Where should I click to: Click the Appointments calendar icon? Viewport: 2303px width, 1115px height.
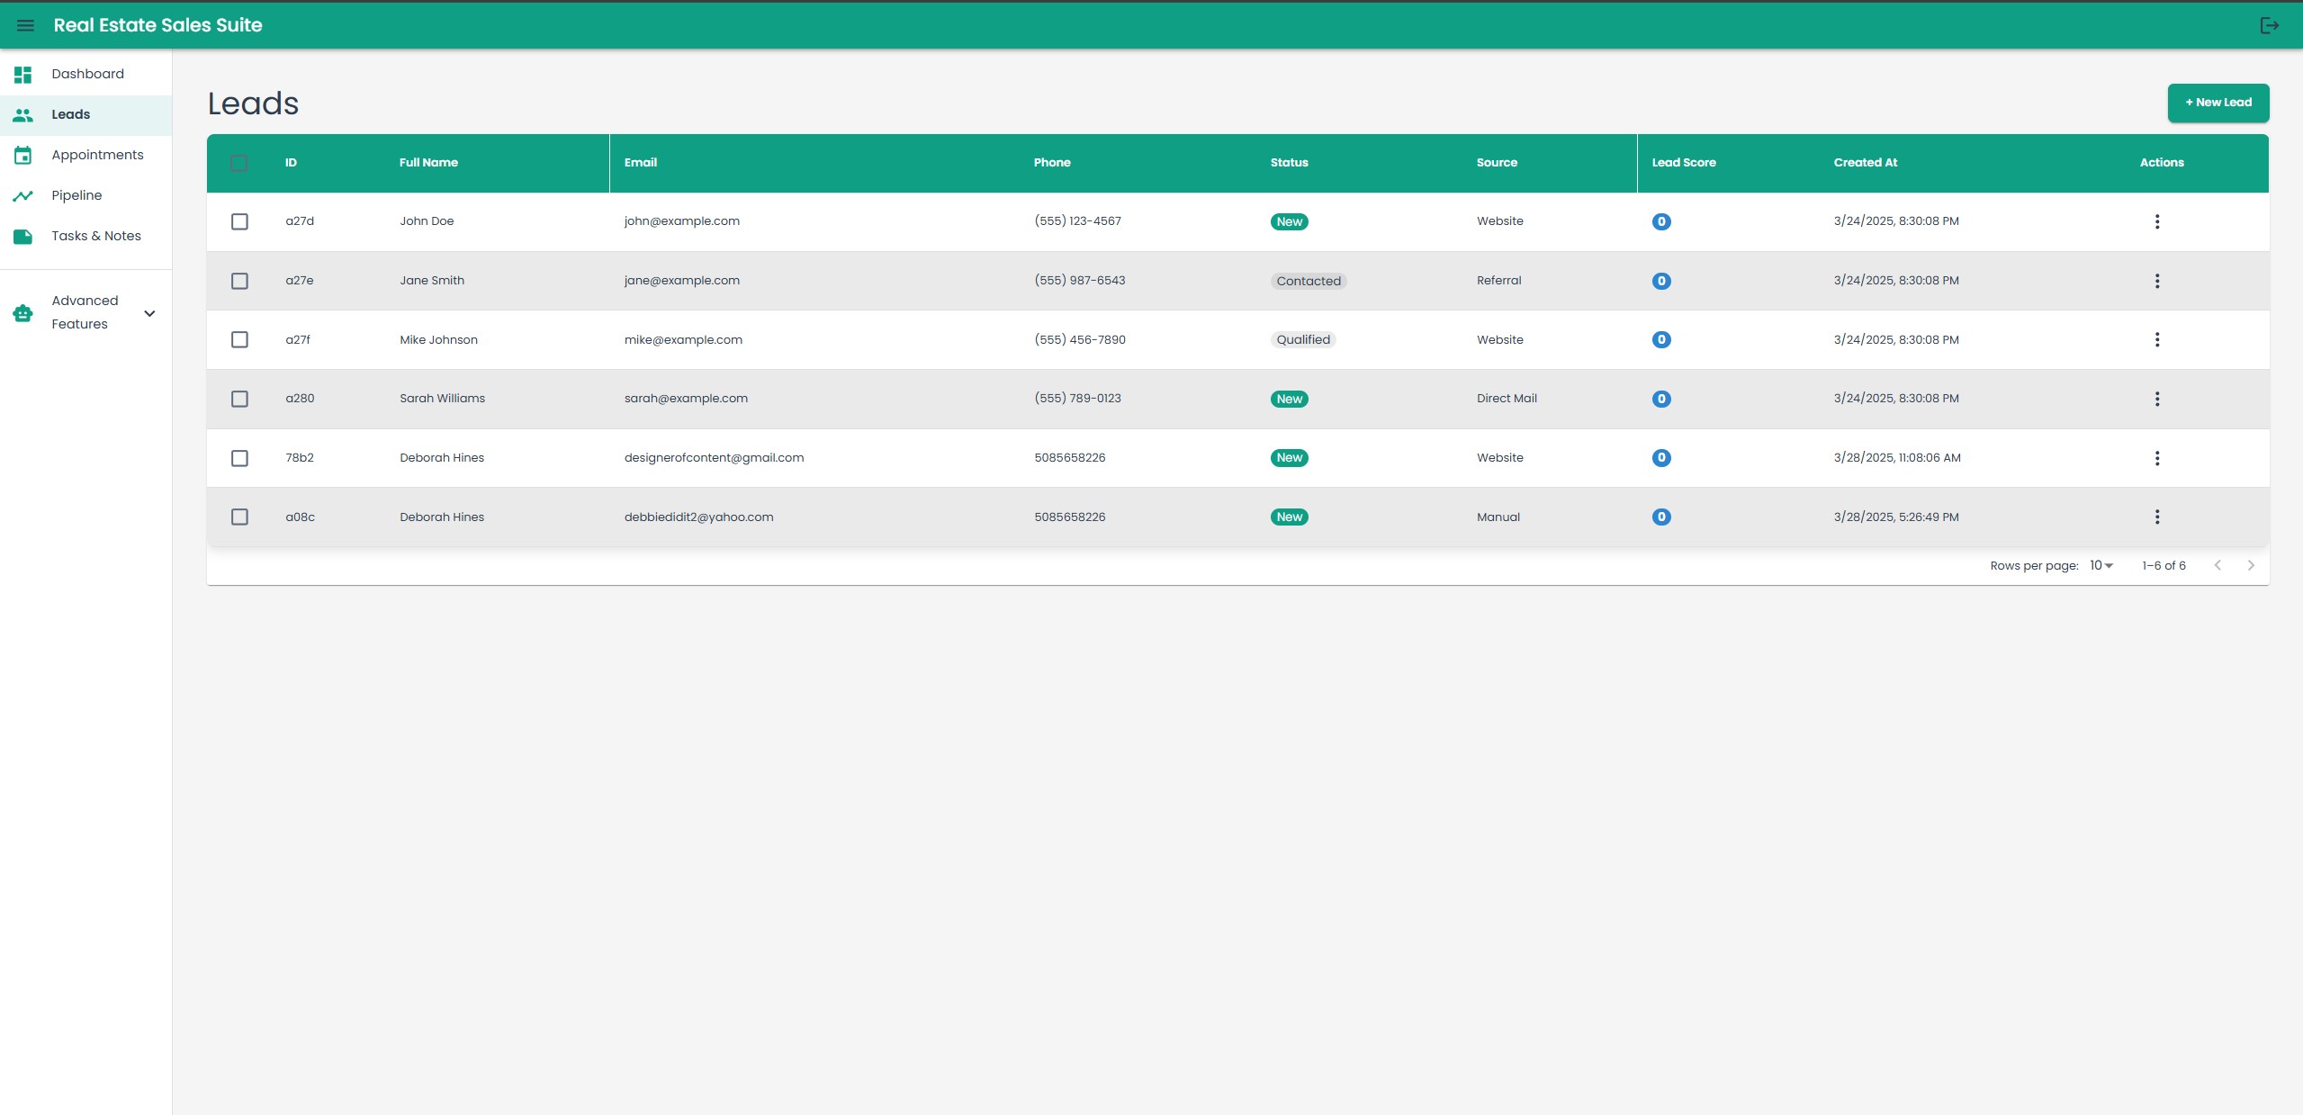pos(23,156)
